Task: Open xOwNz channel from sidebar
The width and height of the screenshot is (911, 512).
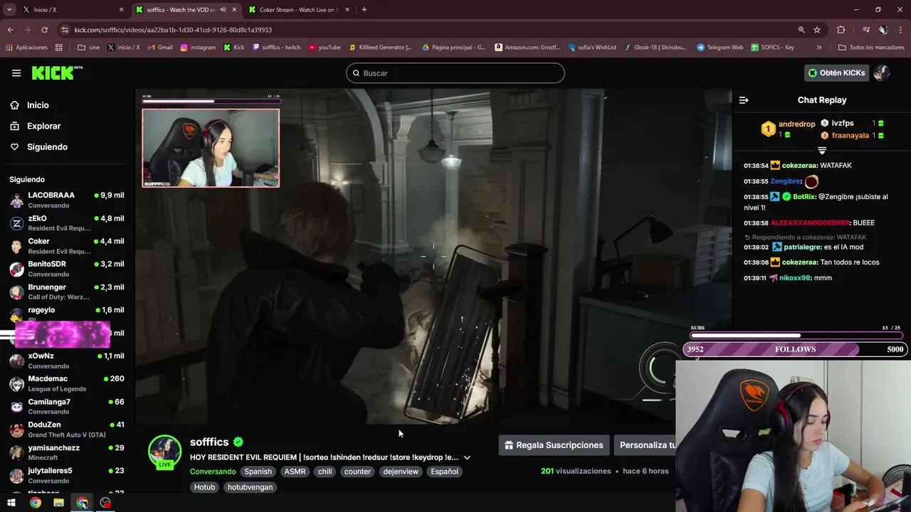Action: click(67, 361)
